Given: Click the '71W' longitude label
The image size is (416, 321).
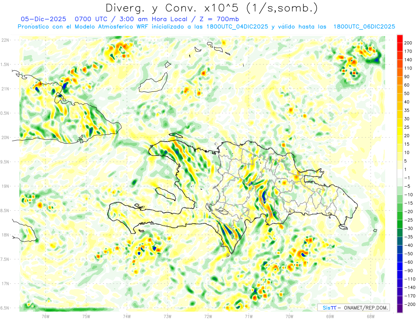Looking at the screenshot, I should 249,316.
